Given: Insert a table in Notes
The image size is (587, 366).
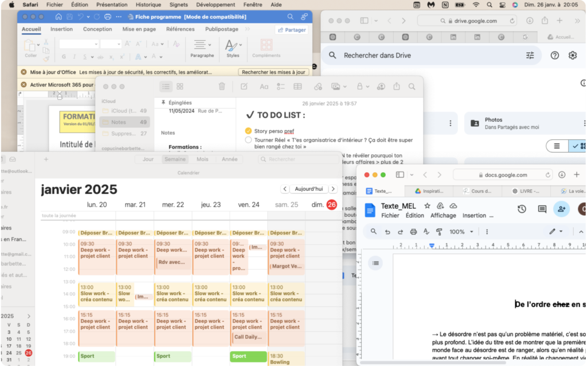Looking at the screenshot, I should click(298, 87).
